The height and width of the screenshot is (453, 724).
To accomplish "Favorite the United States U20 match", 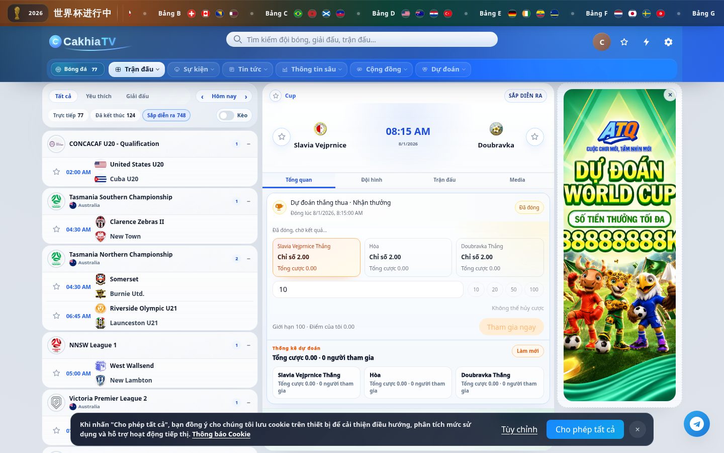I will 56,172.
